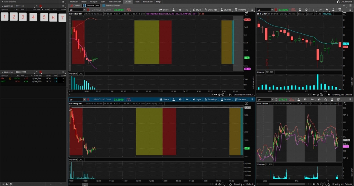Image resolution: width=354 pixels, height=186 pixels.
Task: Open symbol dropdown on LB daily chart
Action: 272,10
